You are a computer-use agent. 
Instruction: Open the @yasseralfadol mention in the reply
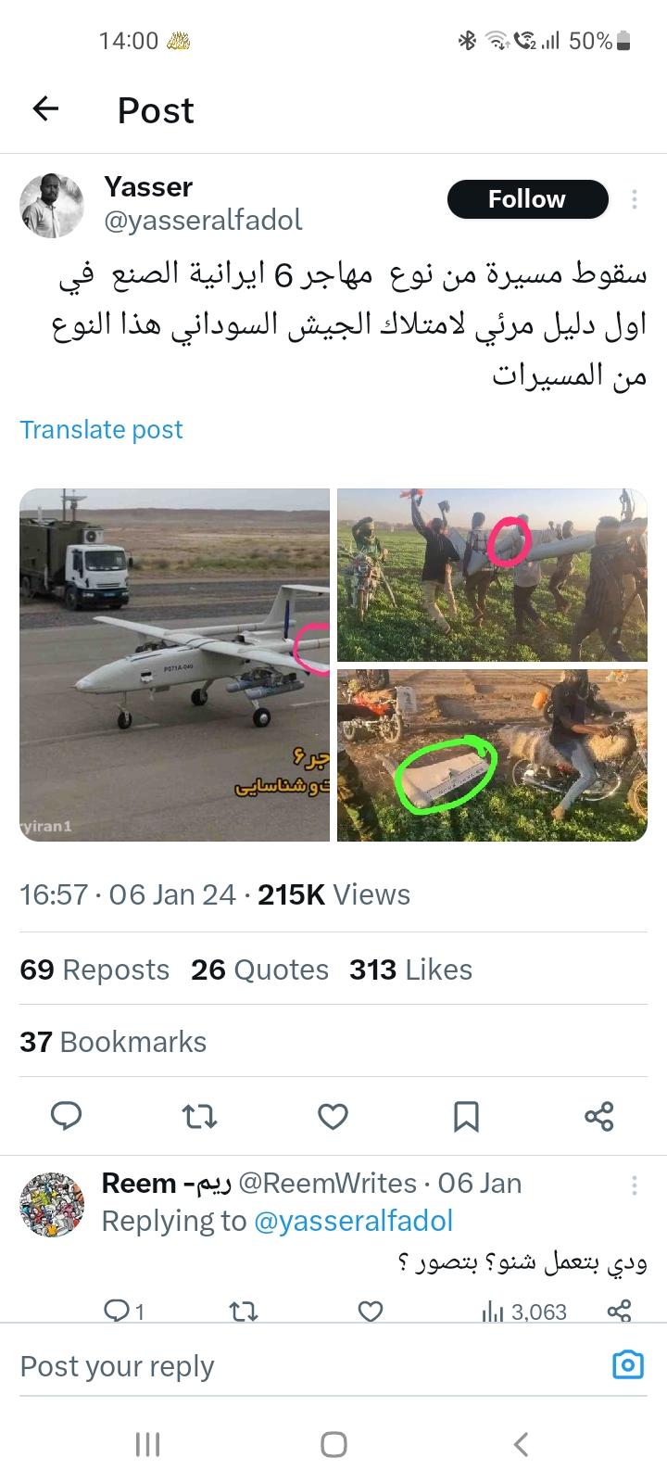[353, 1221]
